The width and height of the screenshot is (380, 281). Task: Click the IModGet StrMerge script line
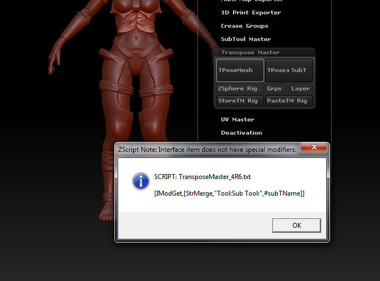coord(229,193)
